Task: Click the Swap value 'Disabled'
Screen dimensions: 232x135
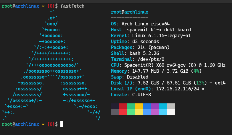Action: (x=138, y=77)
